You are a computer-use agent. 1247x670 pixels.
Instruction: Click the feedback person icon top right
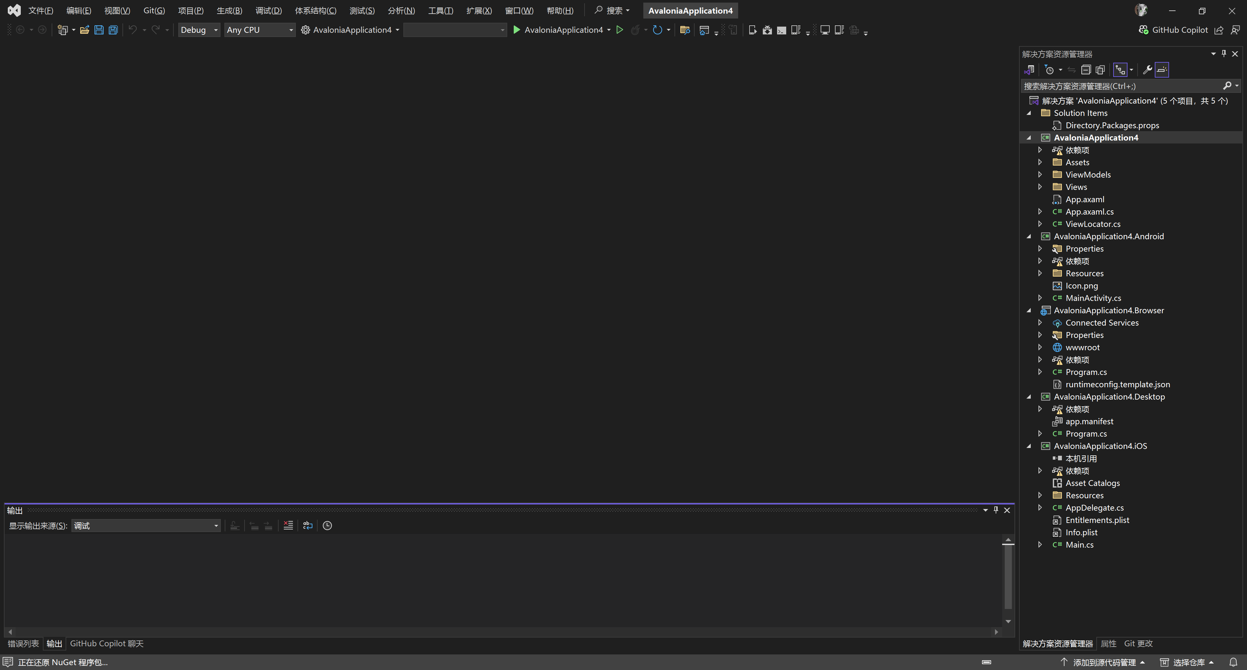[1235, 30]
